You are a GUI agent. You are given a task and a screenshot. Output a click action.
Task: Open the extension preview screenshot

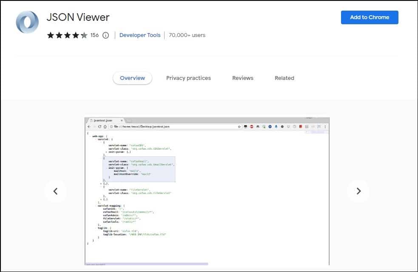tap(207, 191)
